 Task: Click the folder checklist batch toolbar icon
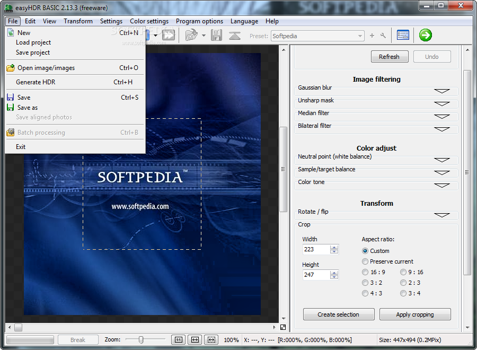click(192, 36)
